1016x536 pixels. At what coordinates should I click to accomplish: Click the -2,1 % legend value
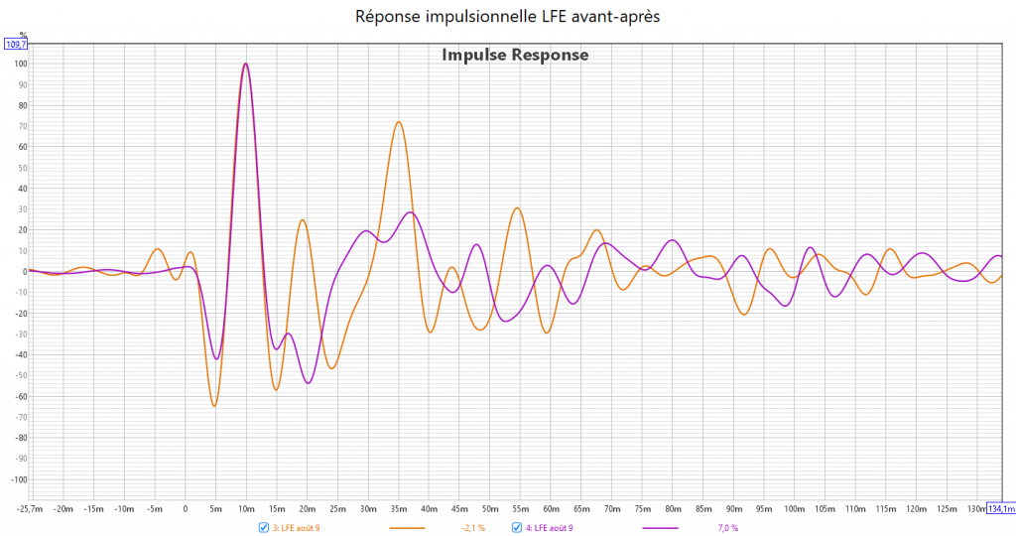point(473,528)
